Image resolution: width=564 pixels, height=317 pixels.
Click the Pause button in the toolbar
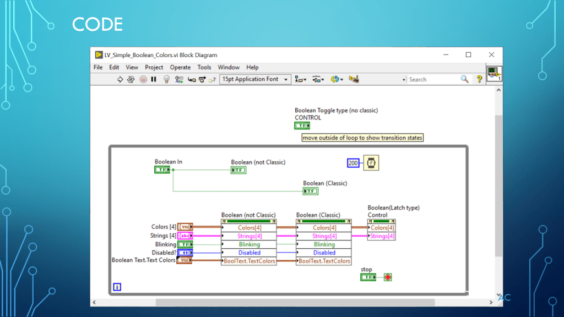pos(154,79)
